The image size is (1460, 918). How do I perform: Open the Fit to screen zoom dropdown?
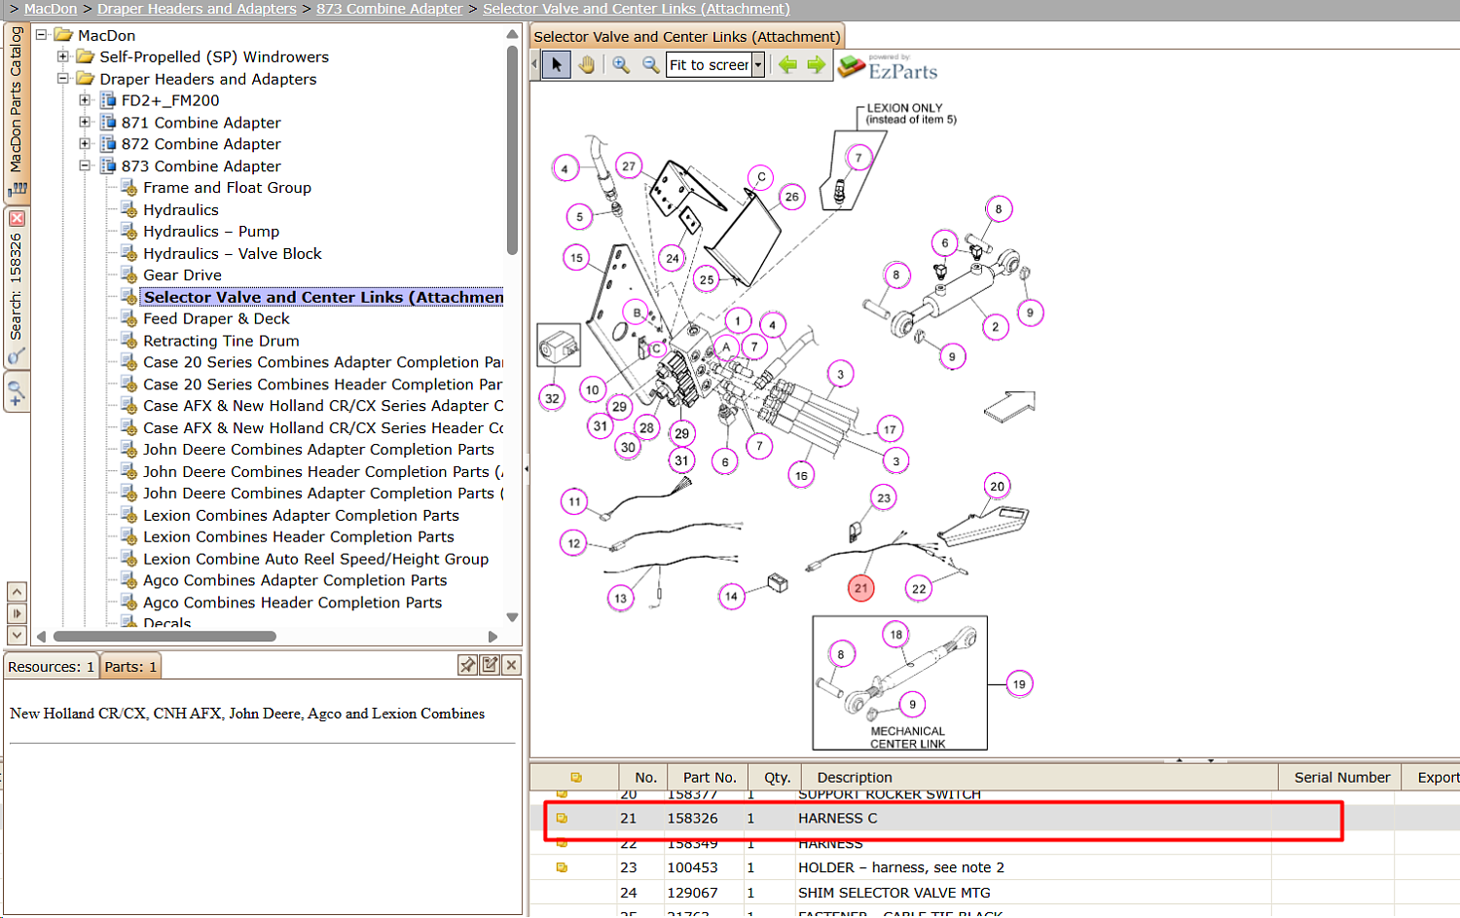(758, 65)
